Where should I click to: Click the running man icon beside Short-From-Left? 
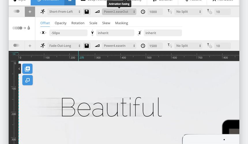tap(43, 12)
